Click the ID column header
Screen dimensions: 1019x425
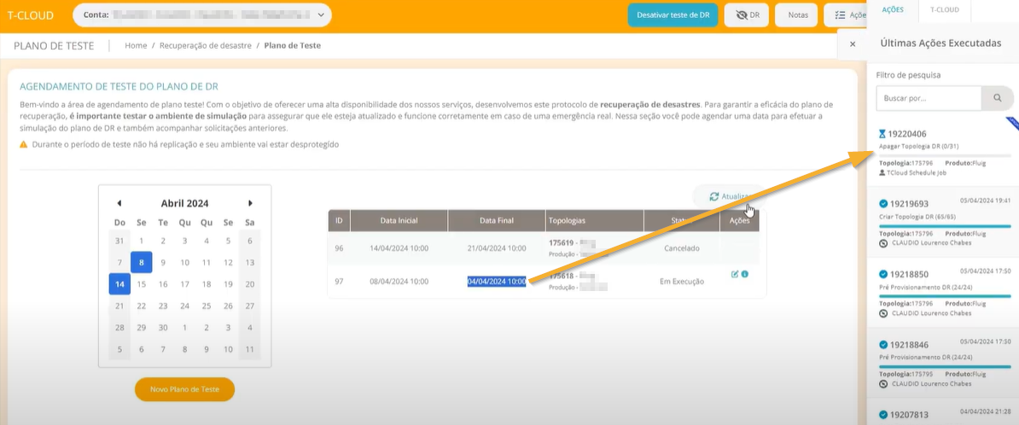click(339, 220)
